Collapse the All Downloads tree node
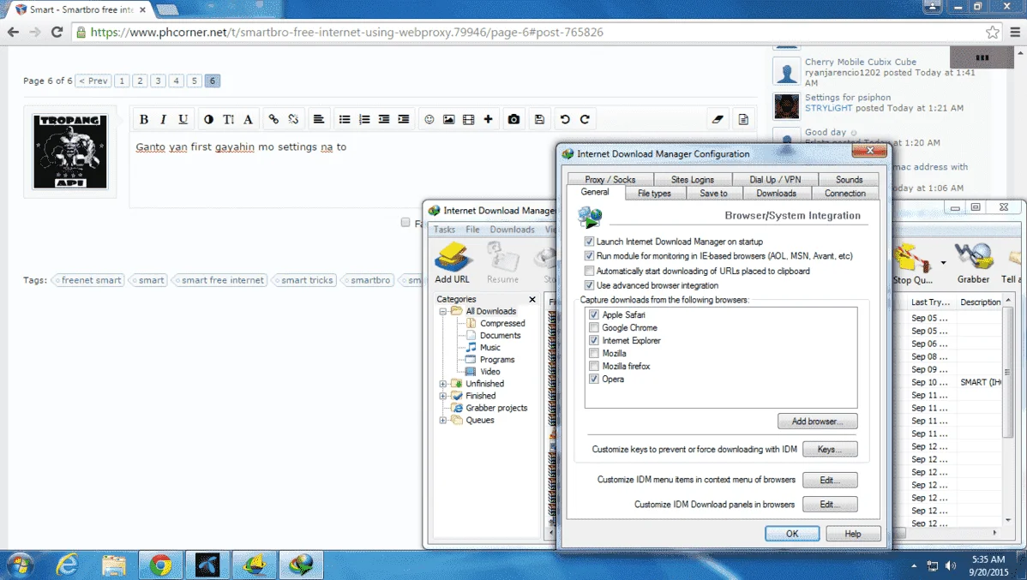 (443, 312)
